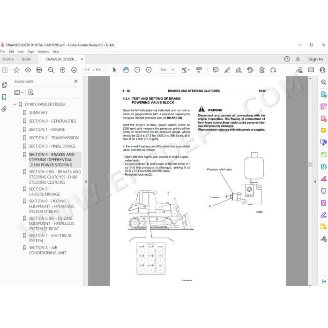The image size is (328, 328).
Task: Collapse the left navigation pane arrow
Action: tap(86, 182)
